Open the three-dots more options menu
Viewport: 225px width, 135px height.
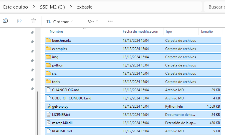click(110, 21)
